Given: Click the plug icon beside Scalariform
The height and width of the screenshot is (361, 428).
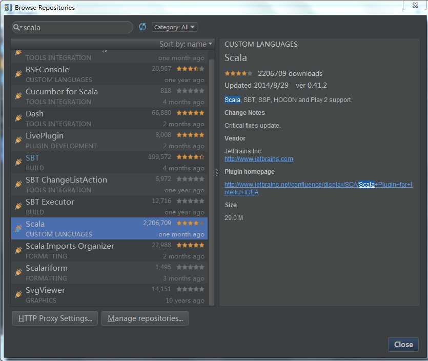Looking at the screenshot, I should [18, 272].
